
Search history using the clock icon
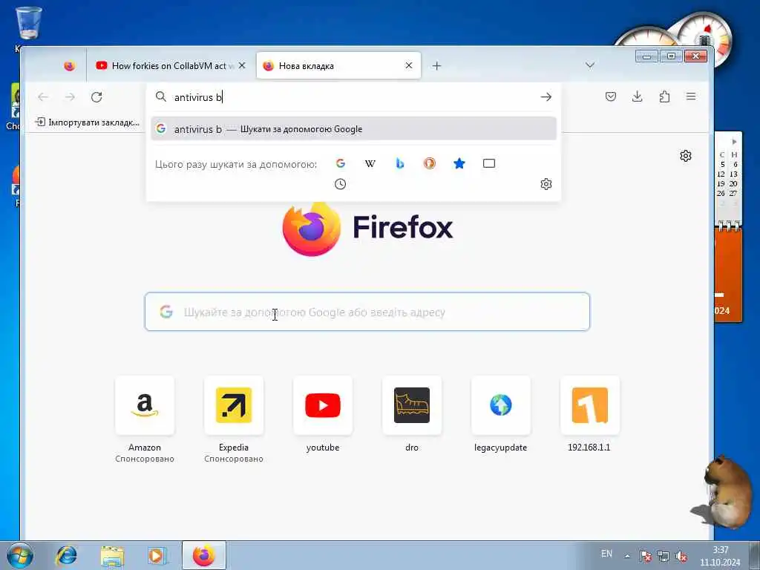point(340,184)
